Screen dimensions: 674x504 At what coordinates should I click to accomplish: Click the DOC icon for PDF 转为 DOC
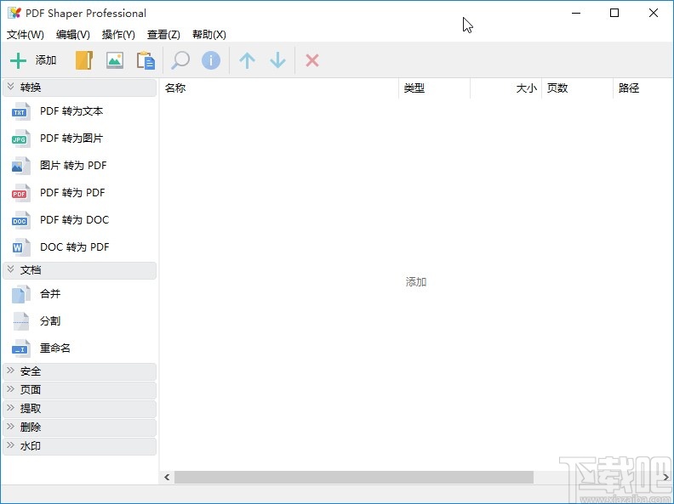pyautogui.click(x=20, y=220)
